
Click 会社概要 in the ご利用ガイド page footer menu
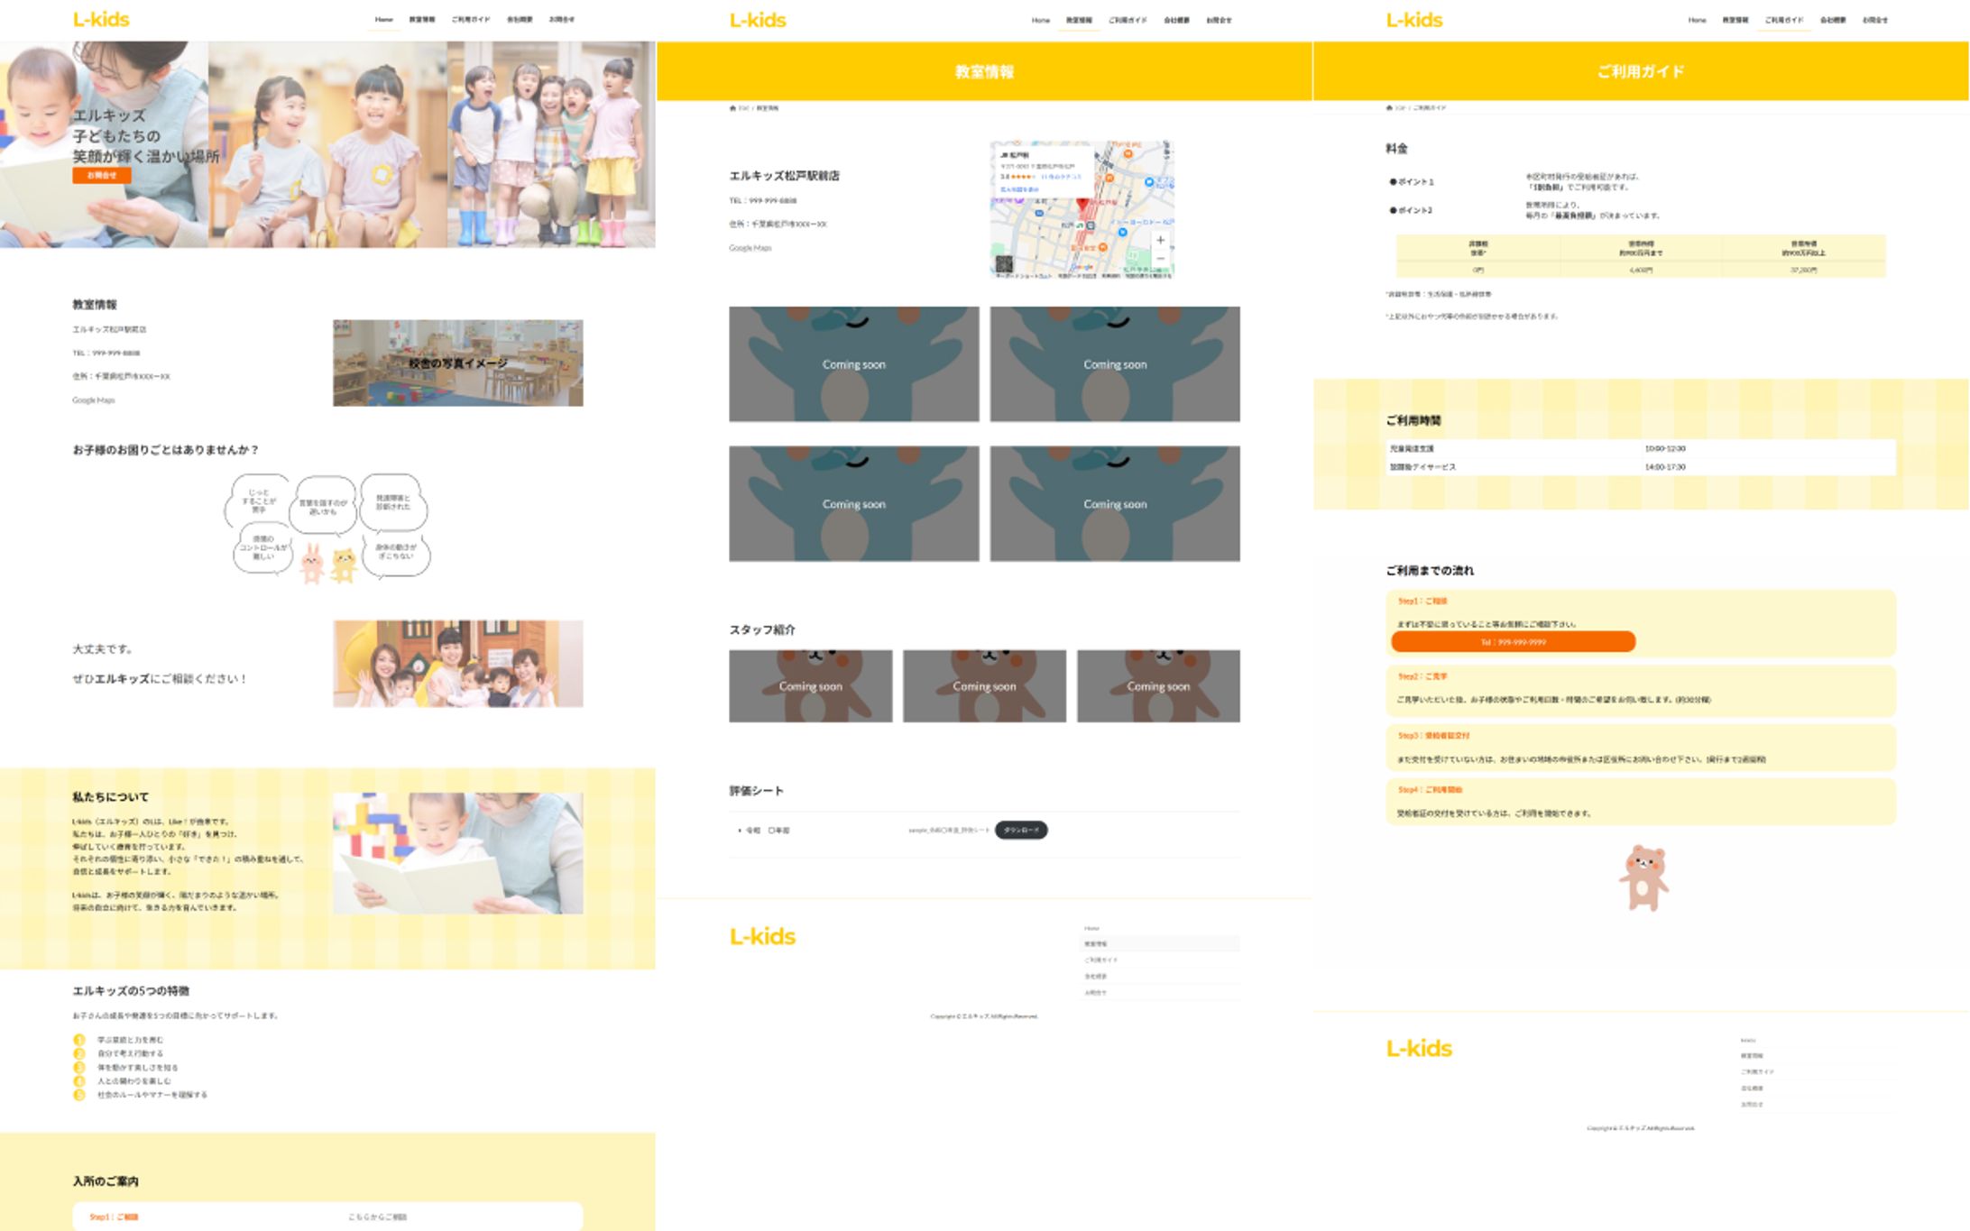coord(1752,1089)
